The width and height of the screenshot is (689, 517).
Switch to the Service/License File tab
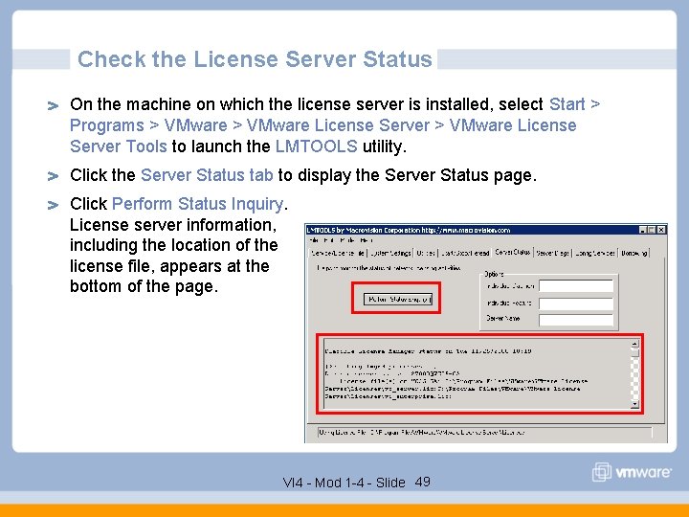pyautogui.click(x=338, y=253)
